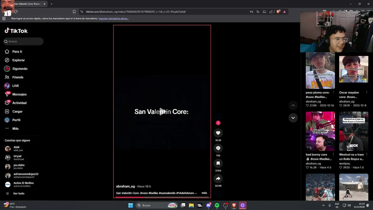The height and width of the screenshot is (210, 373).
Task: Open the translate page icon
Action: (258, 12)
